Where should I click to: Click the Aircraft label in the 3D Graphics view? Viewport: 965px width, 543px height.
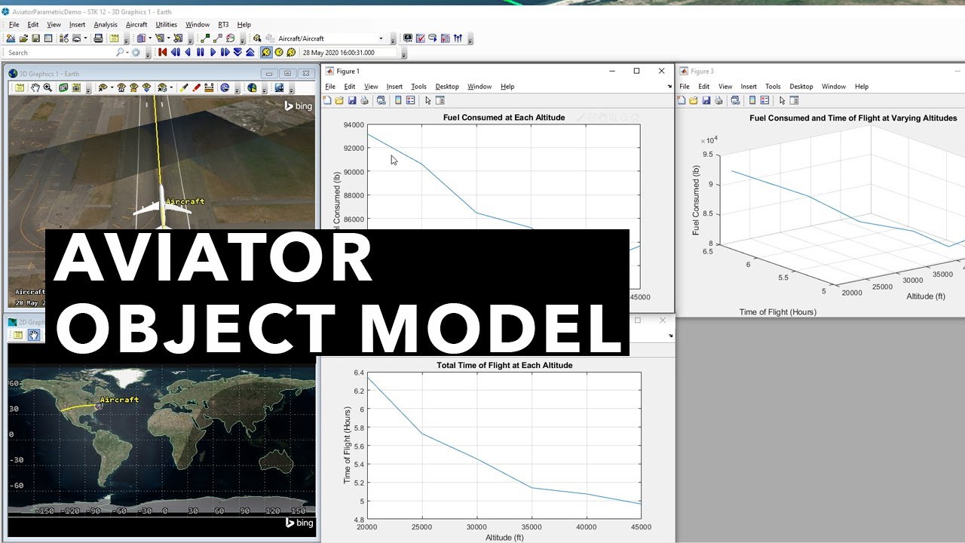coord(185,201)
